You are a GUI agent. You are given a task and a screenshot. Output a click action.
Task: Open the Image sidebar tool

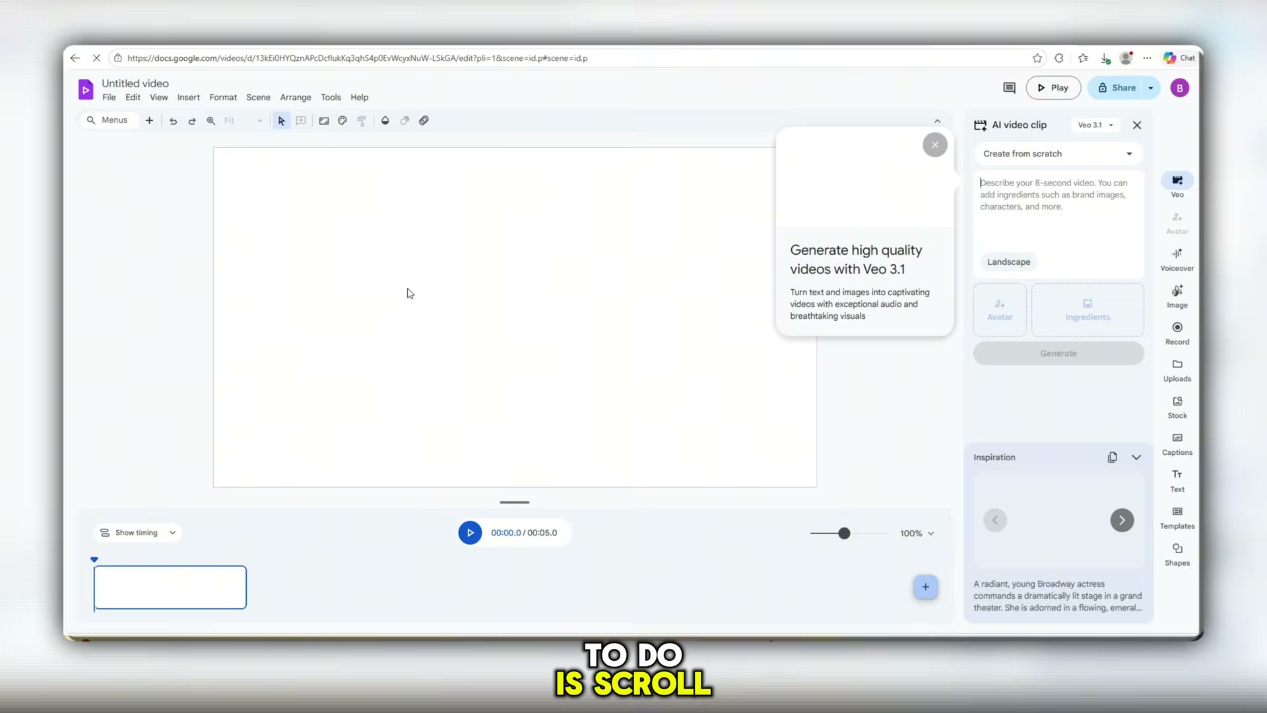(1177, 297)
